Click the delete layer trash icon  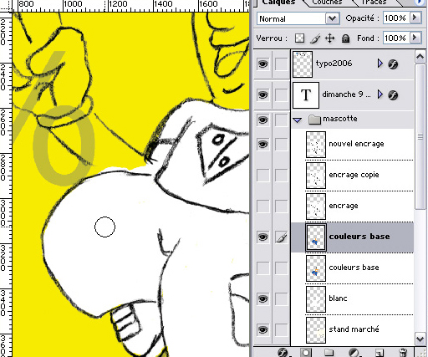(403, 353)
